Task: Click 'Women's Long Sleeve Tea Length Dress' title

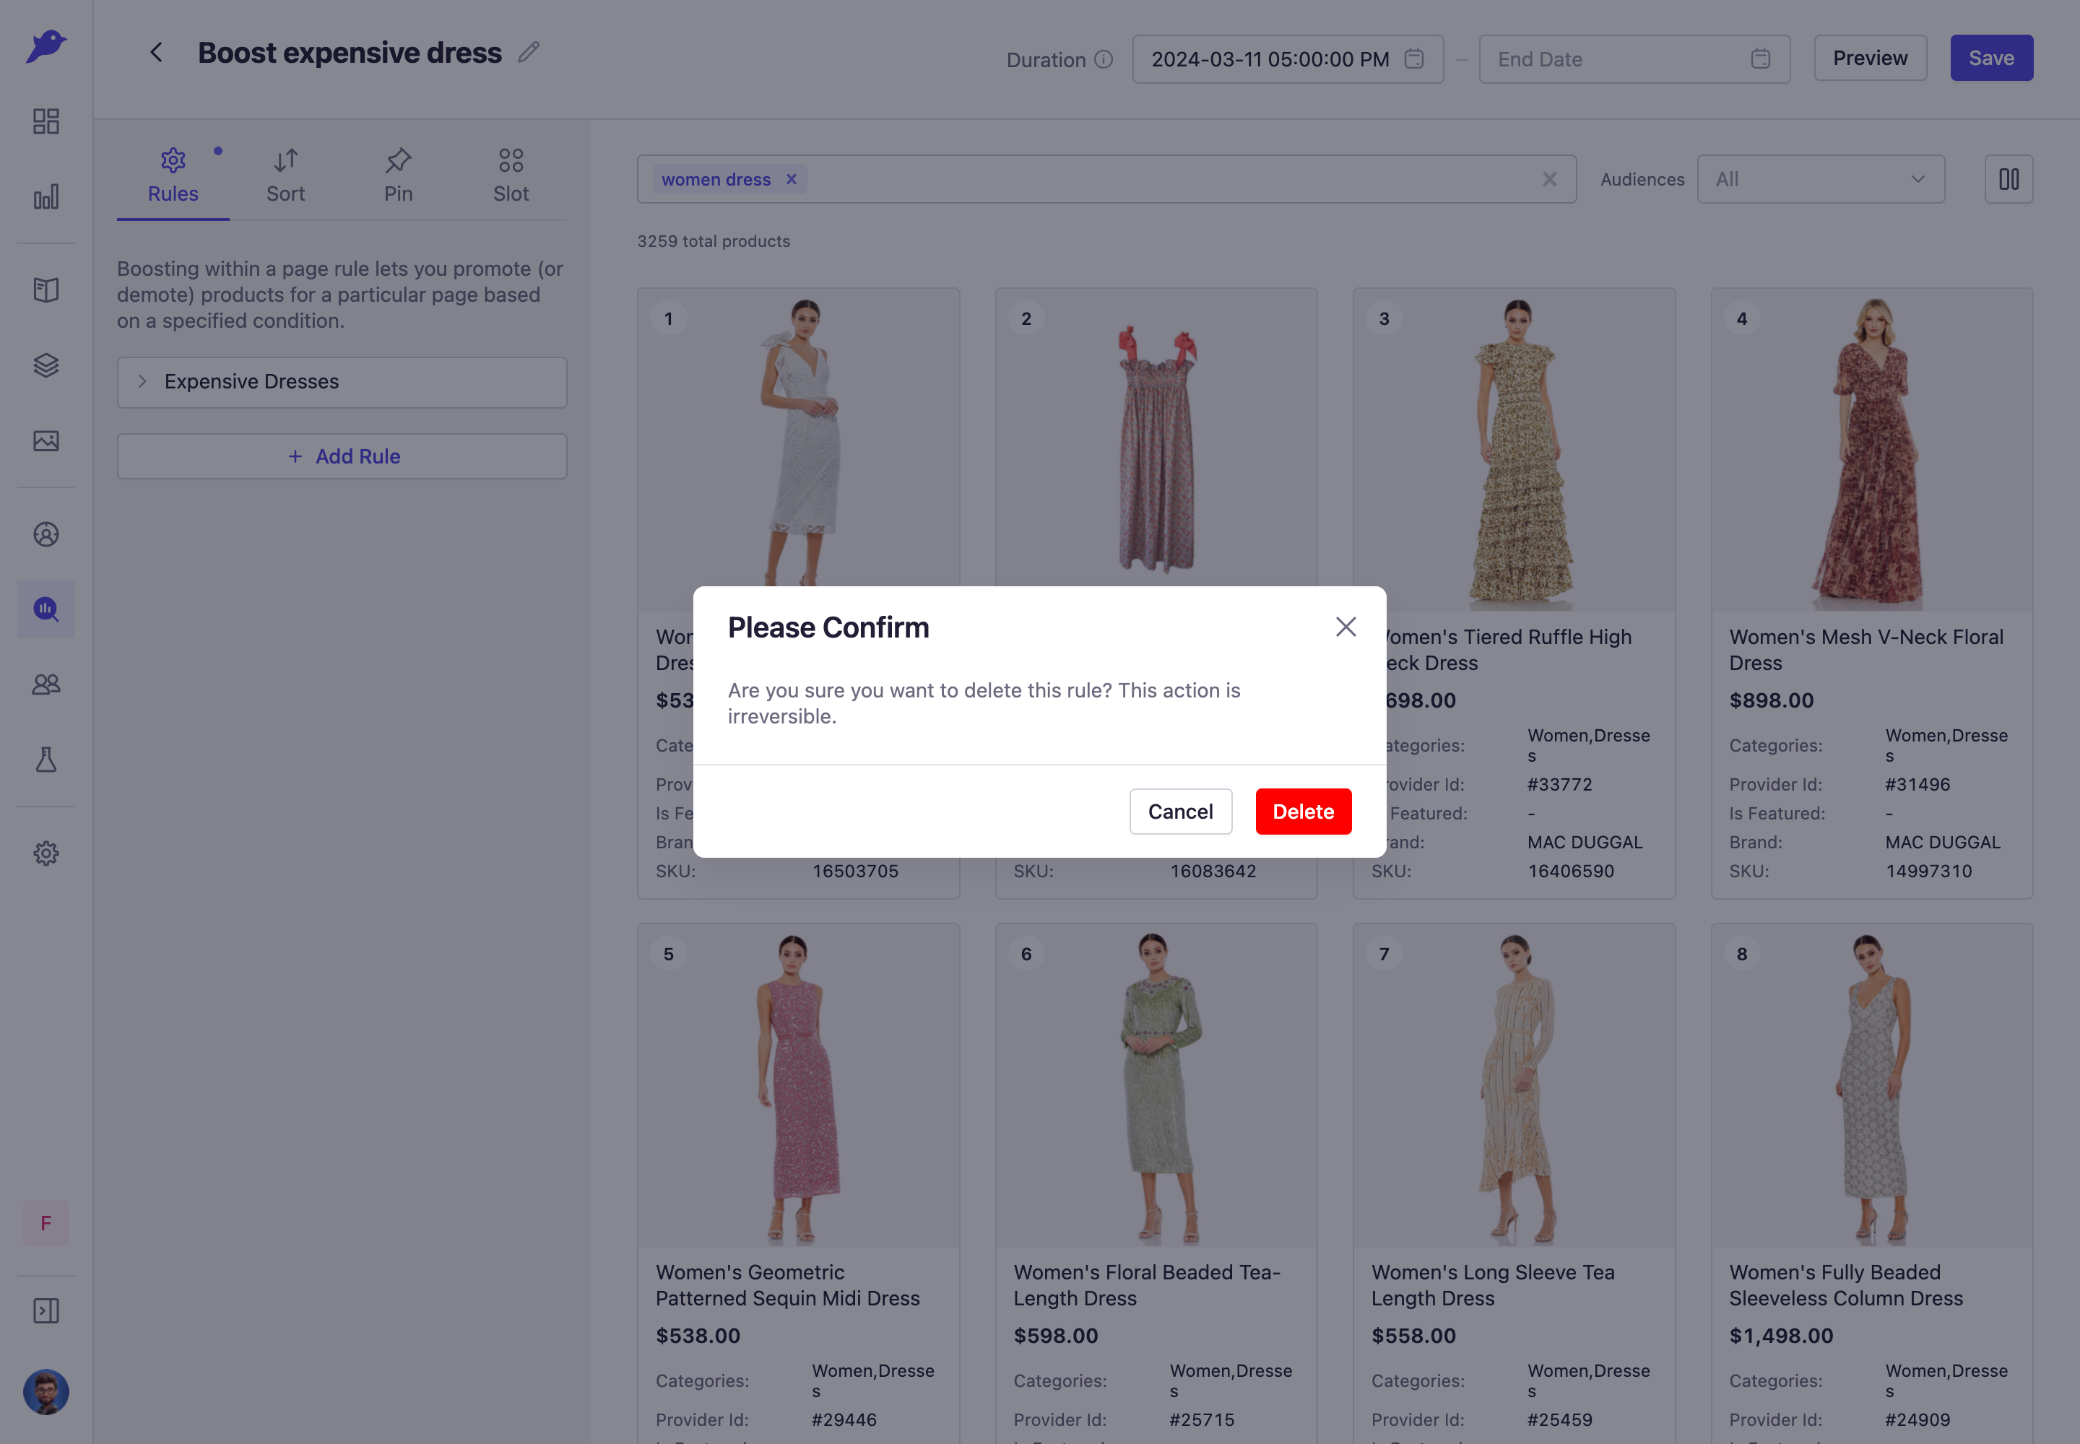Action: [x=1493, y=1284]
